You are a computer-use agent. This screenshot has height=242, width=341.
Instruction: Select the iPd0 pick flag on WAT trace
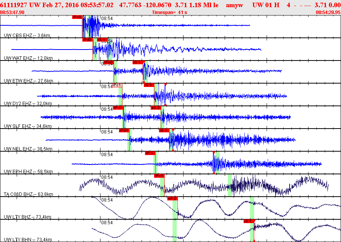(88, 40)
